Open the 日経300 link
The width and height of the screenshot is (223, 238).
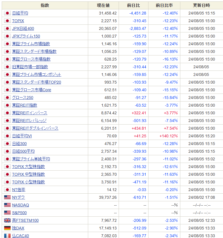click(x=19, y=144)
